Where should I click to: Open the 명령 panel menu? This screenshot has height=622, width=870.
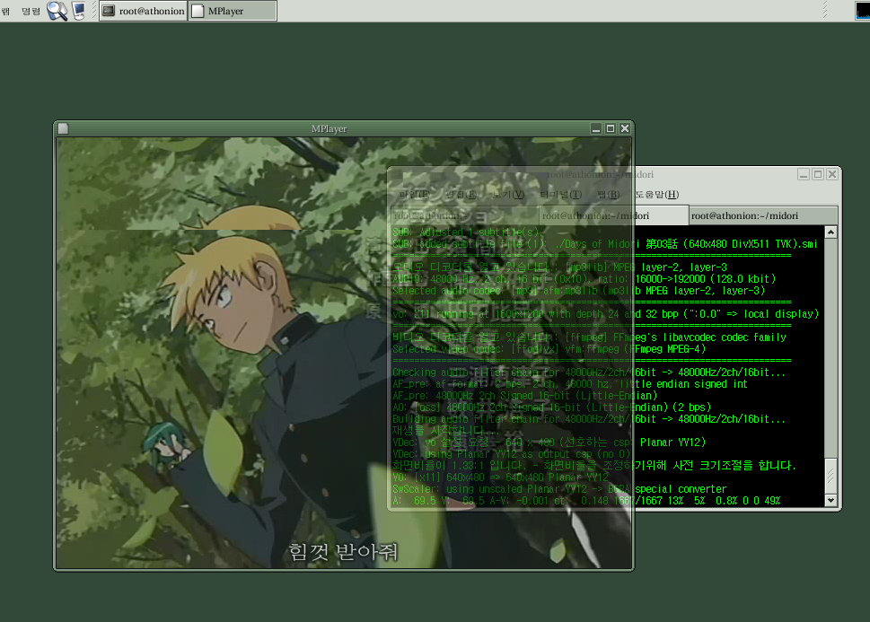[x=31, y=11]
